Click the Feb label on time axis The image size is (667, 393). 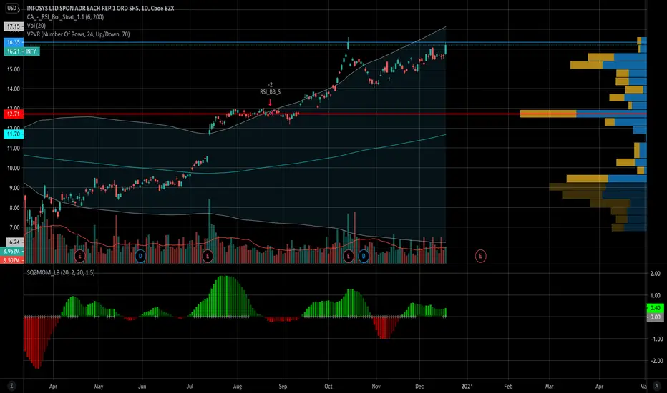pyautogui.click(x=508, y=386)
